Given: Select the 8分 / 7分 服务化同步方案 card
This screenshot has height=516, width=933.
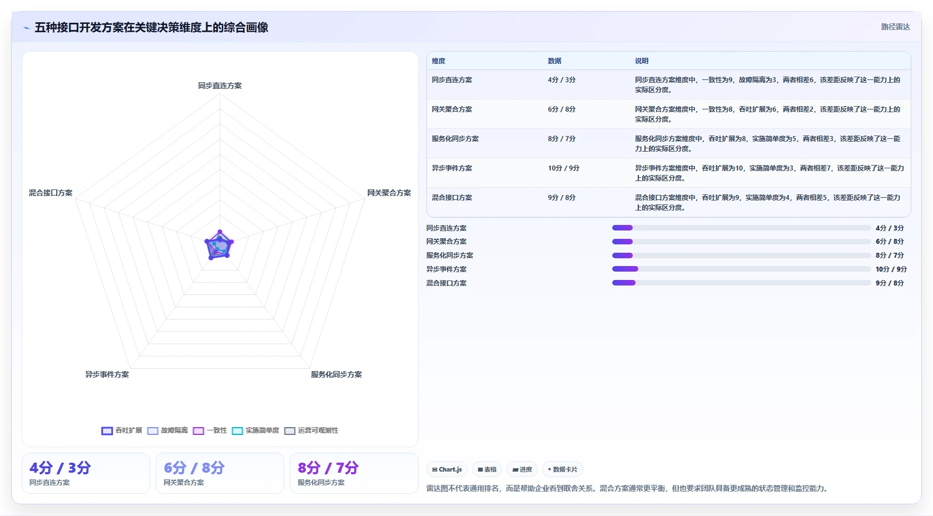Looking at the screenshot, I should [354, 473].
